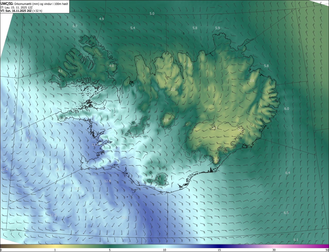Click the title text "Úrkomumætti (mm) og vindur í 100m hæð"
This screenshot has height=252, width=329.
click(x=41, y=3)
